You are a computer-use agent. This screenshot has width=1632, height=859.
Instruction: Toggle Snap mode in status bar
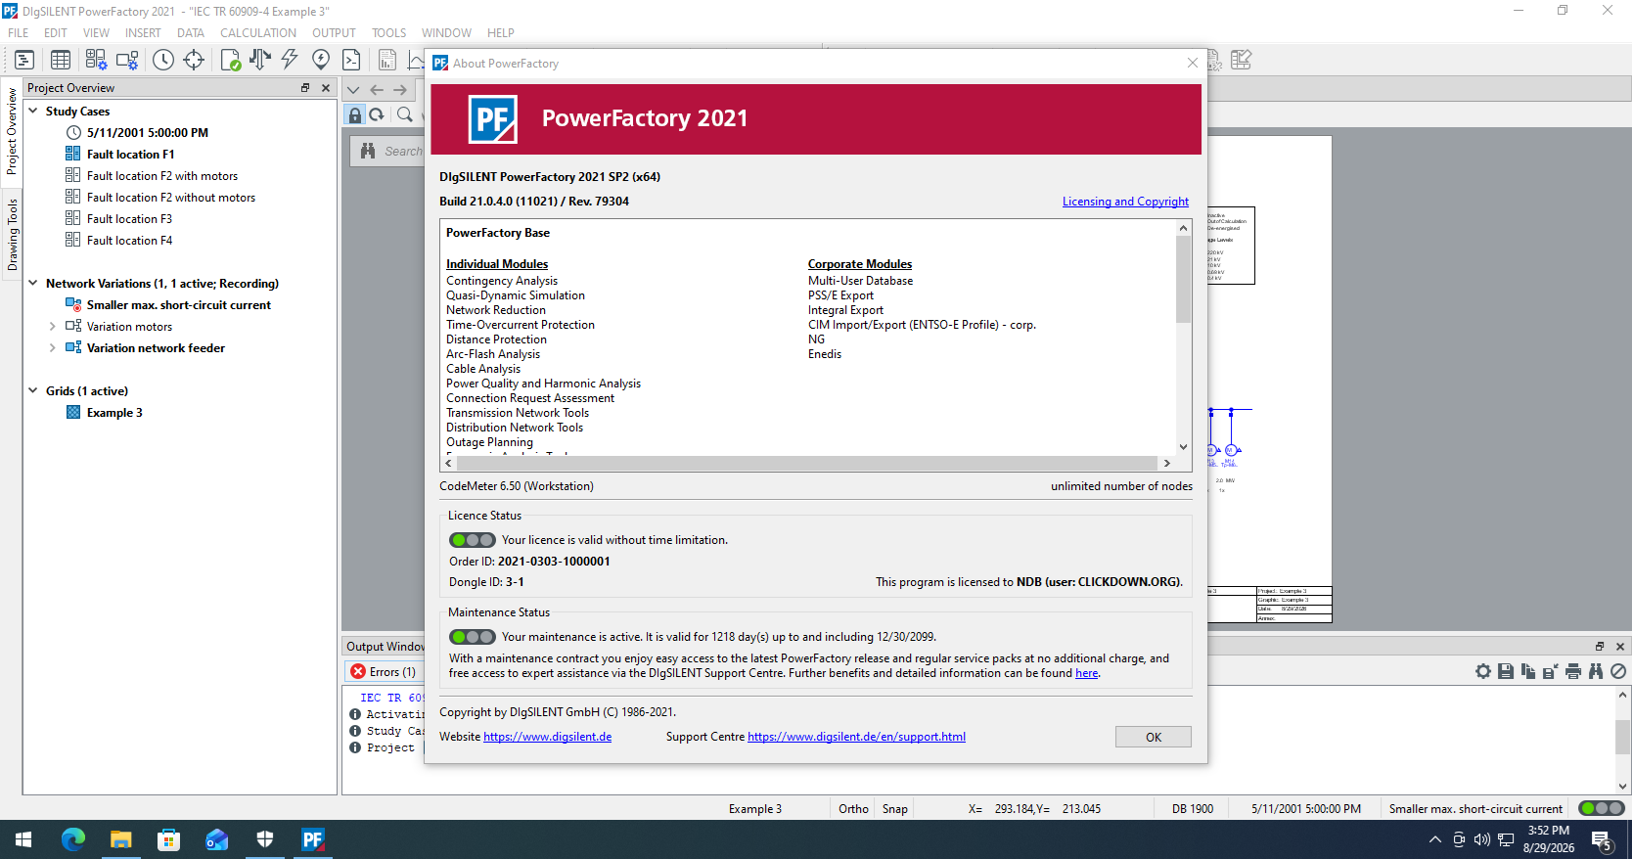click(x=894, y=808)
